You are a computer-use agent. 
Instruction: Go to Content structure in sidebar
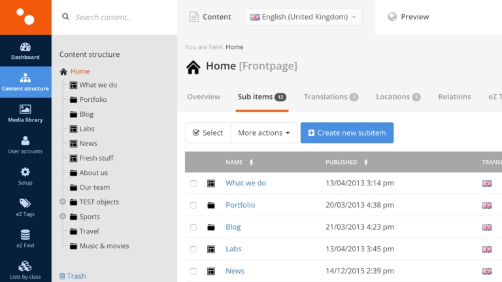25,82
